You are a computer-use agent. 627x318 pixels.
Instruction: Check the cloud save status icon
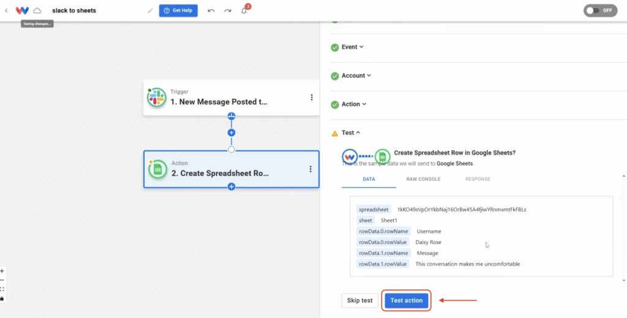point(37,11)
